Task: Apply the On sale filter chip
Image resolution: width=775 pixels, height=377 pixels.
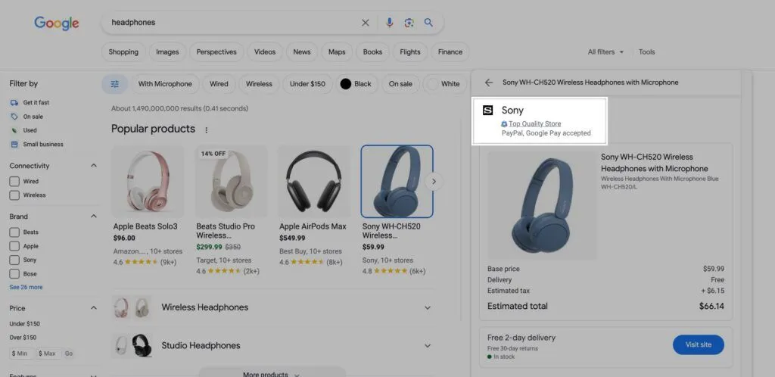Action: [400, 84]
